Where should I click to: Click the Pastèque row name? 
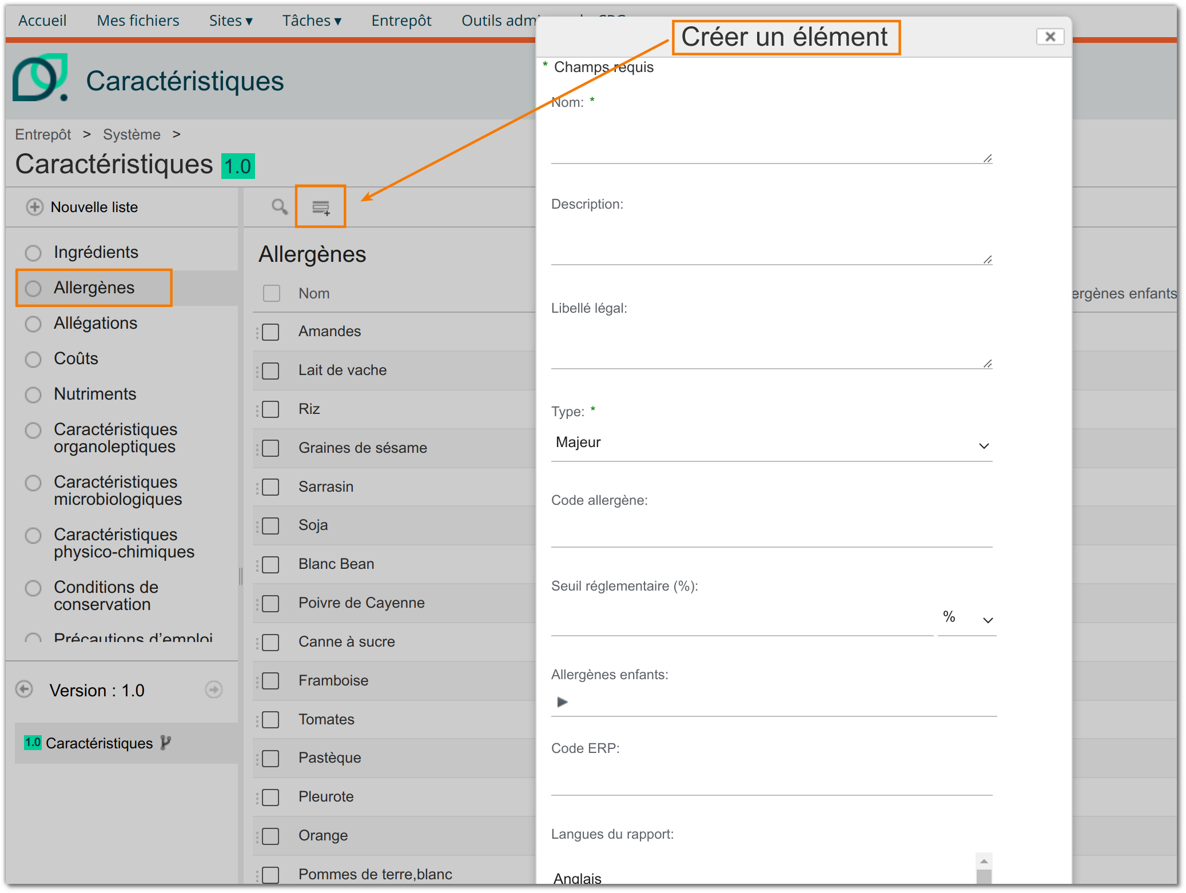(x=330, y=758)
